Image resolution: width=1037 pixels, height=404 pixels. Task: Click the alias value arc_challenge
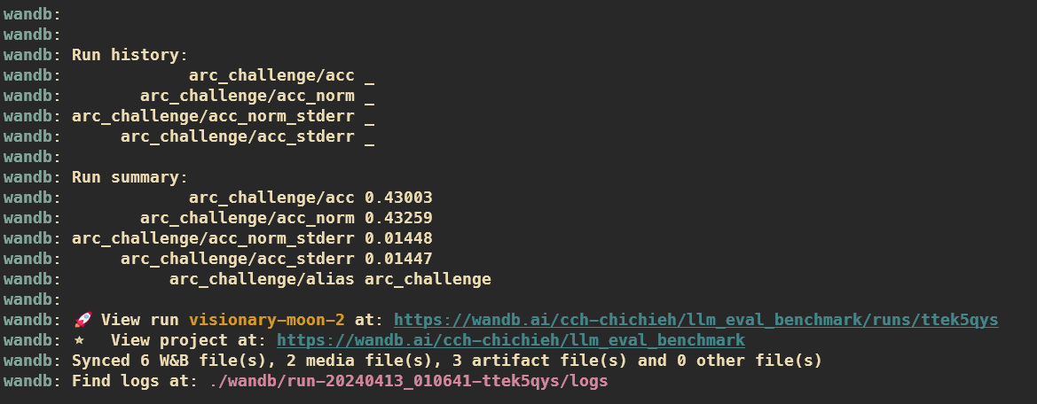(428, 279)
